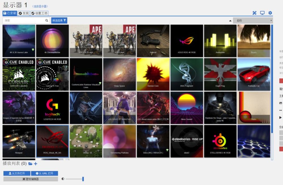Select the APEX.mp4 wallpaper
Image resolution: width=283 pixels, height=185 pixels.
pos(120,41)
